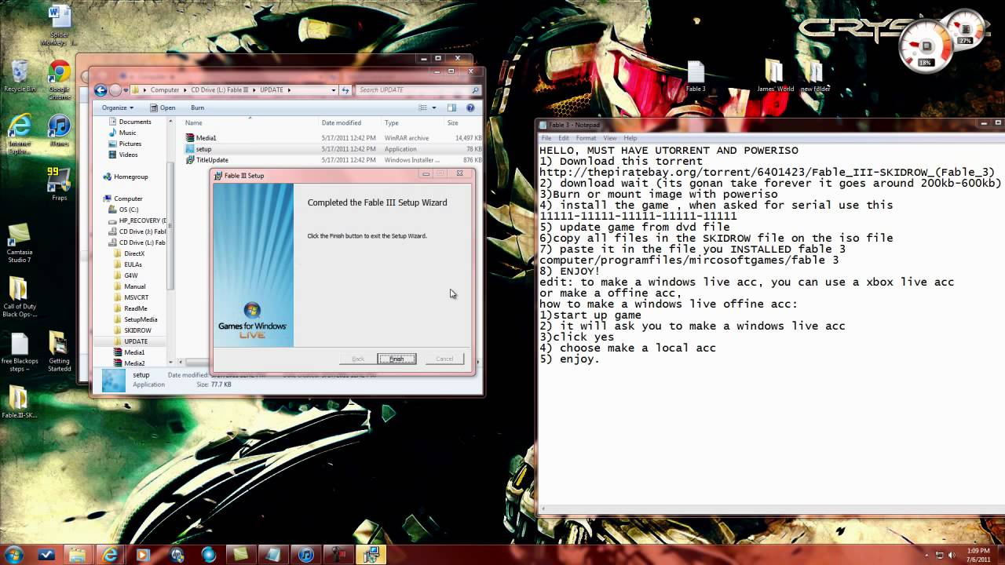1005x565 pixels.
Task: Select the TitleUpdate installer file
Action: (333, 160)
